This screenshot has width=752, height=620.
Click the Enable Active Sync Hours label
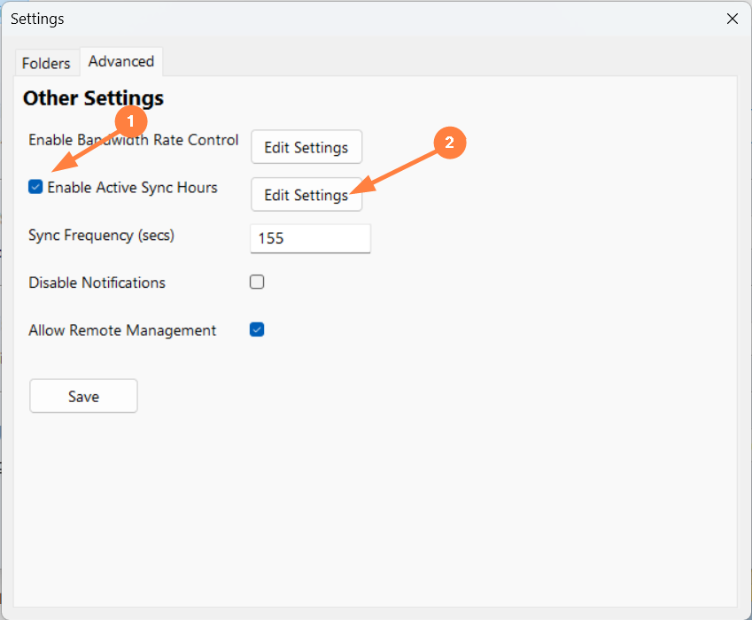pos(132,188)
